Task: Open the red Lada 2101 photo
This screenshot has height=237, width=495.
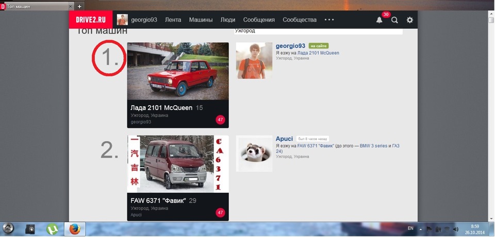Action: (x=178, y=71)
